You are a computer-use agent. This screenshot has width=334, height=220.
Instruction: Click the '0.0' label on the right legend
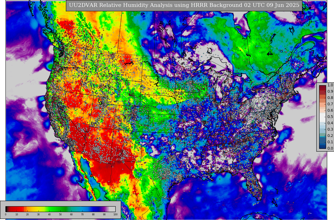pyautogui.click(x=330, y=148)
